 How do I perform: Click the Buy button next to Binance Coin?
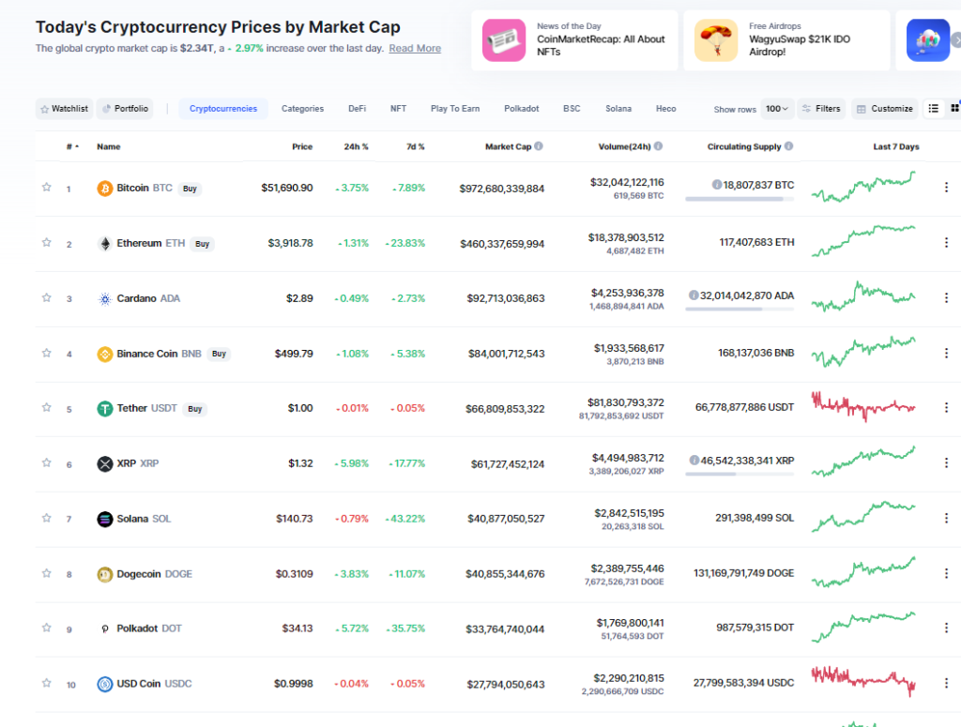(x=219, y=354)
